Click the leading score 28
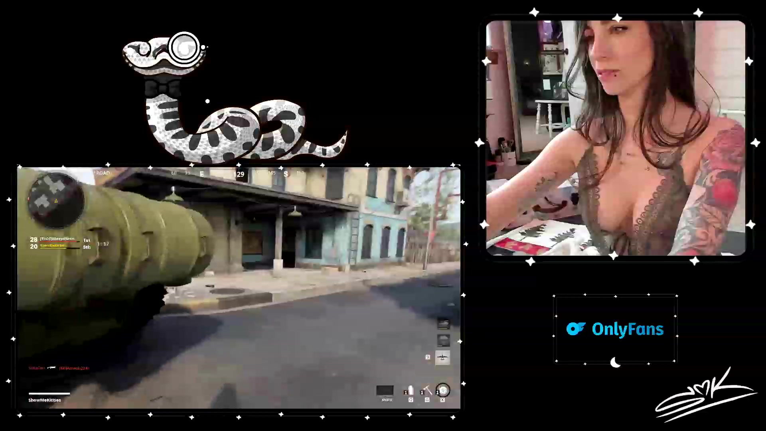The image size is (766, 431). click(34, 239)
